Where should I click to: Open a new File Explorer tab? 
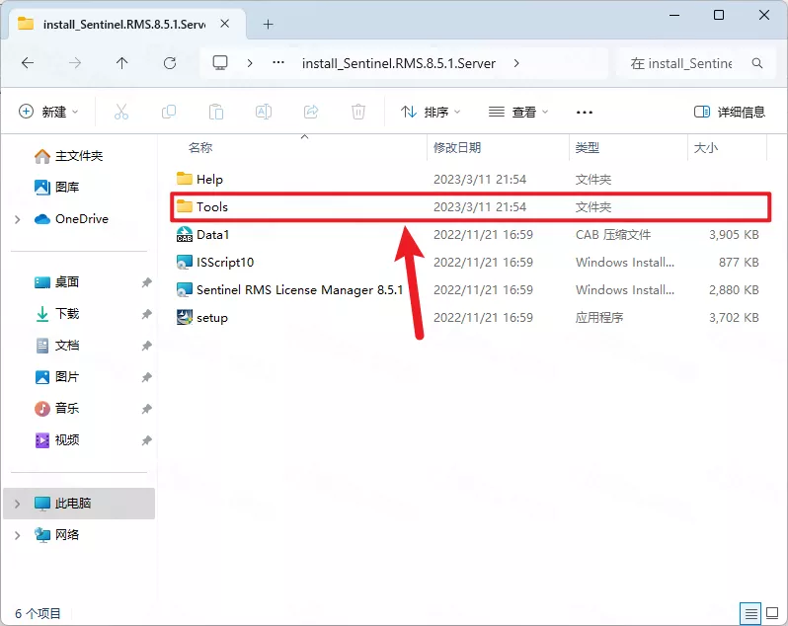coord(268,24)
